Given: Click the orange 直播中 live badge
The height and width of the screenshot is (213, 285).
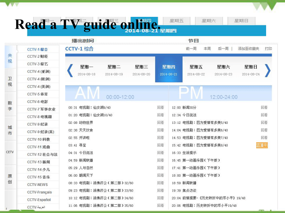Looking at the screenshot, I should coord(262,145).
